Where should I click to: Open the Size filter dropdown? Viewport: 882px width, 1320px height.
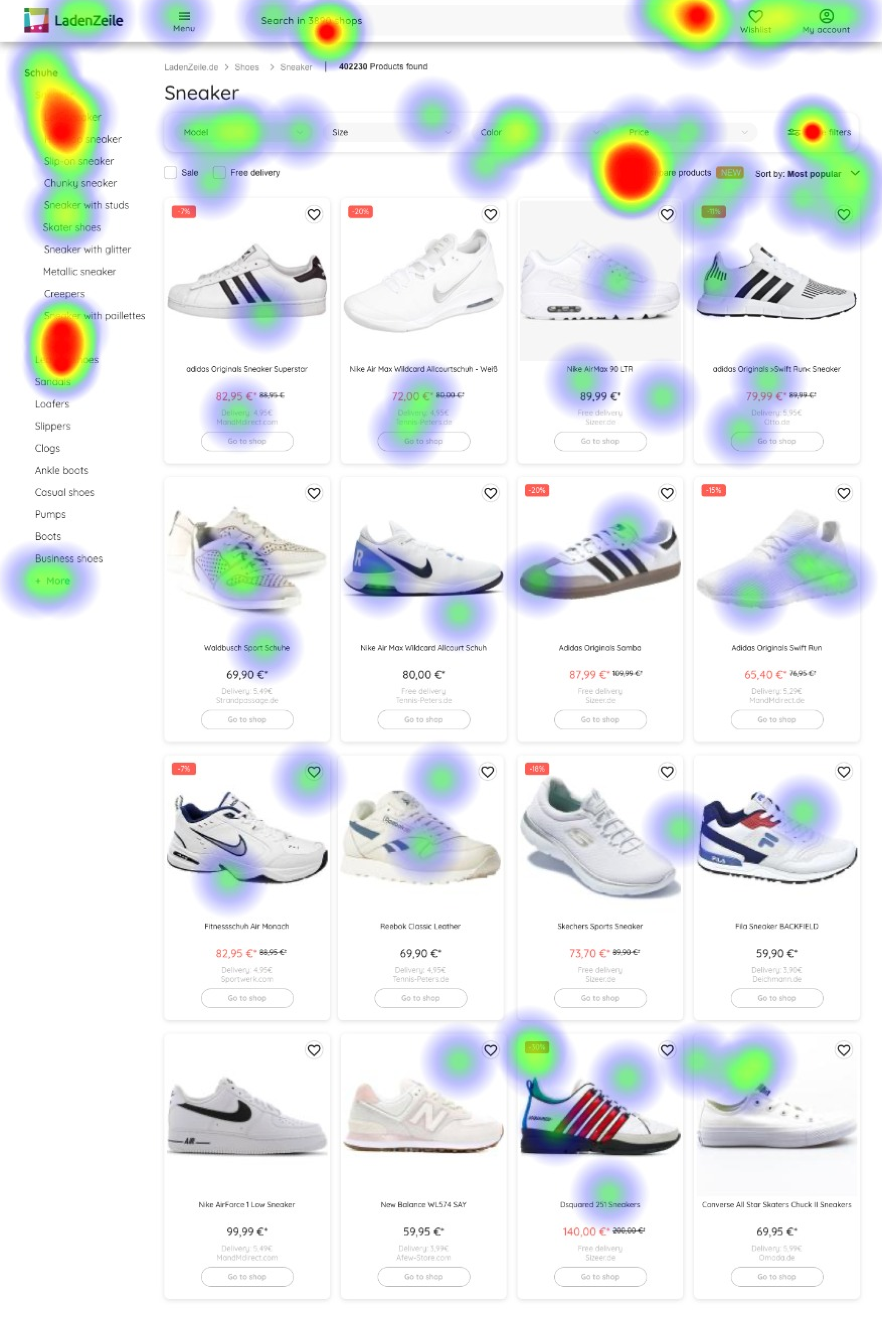tap(391, 132)
